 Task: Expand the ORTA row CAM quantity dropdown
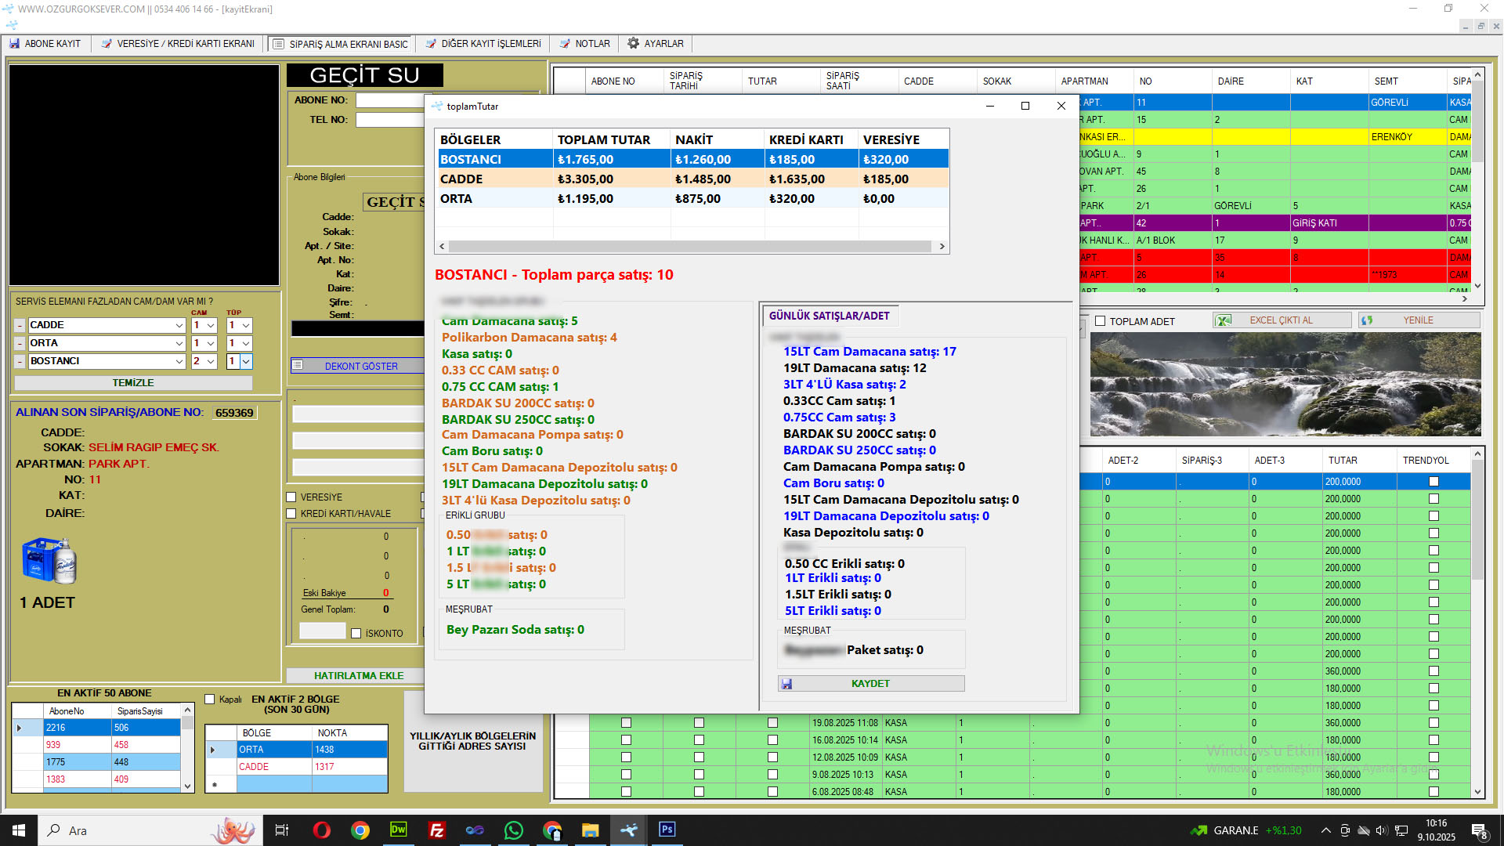click(x=211, y=343)
